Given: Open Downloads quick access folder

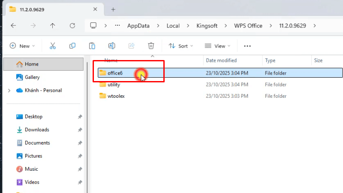Looking at the screenshot, I should tap(37, 130).
